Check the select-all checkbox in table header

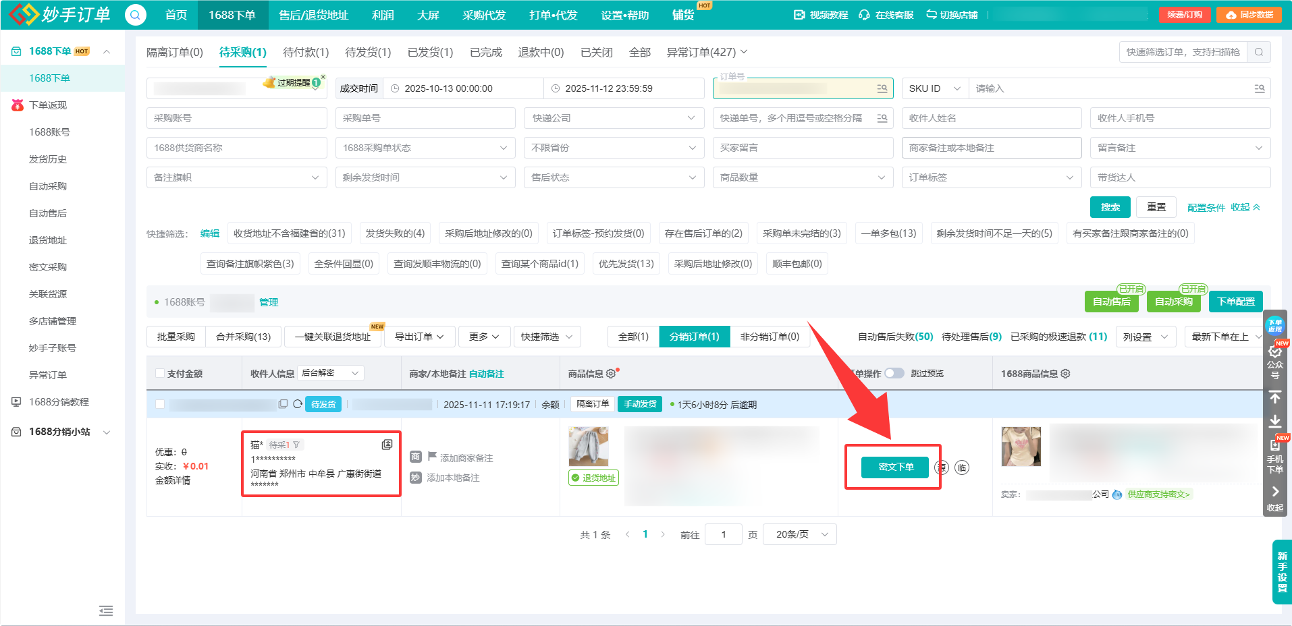coord(159,373)
